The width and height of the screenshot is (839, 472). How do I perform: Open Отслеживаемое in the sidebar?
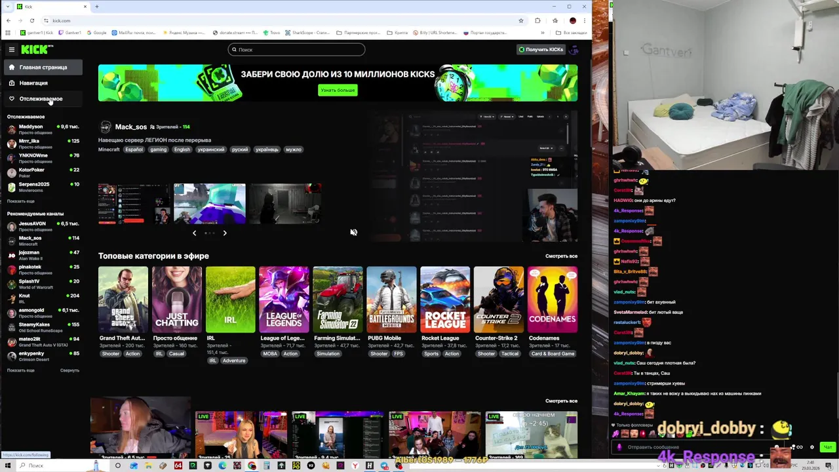(43, 99)
